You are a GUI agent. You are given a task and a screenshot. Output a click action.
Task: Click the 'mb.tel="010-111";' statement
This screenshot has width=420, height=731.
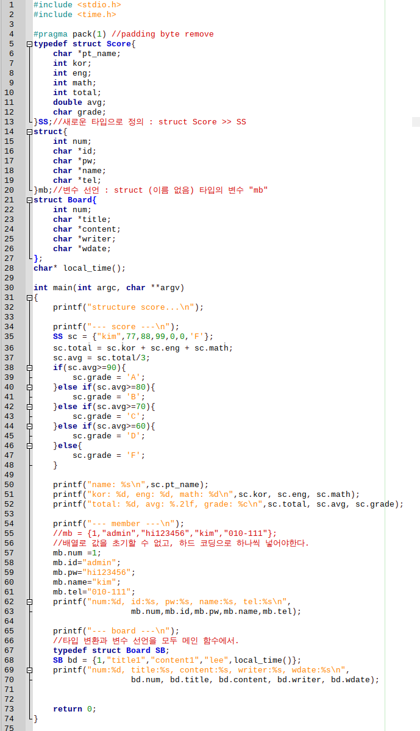pos(94,593)
